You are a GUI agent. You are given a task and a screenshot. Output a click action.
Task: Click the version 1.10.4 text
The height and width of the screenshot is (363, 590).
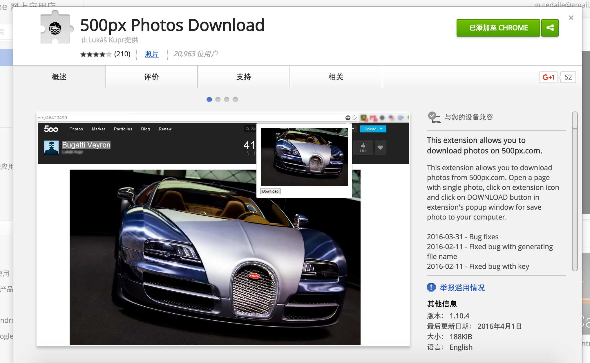[459, 316]
